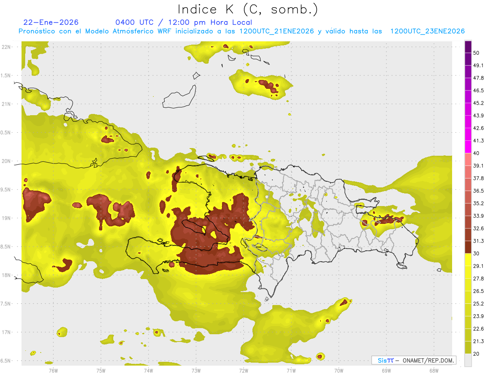Click the '37.8' color scale value
Screen dimensions: 487x376
click(x=478, y=178)
